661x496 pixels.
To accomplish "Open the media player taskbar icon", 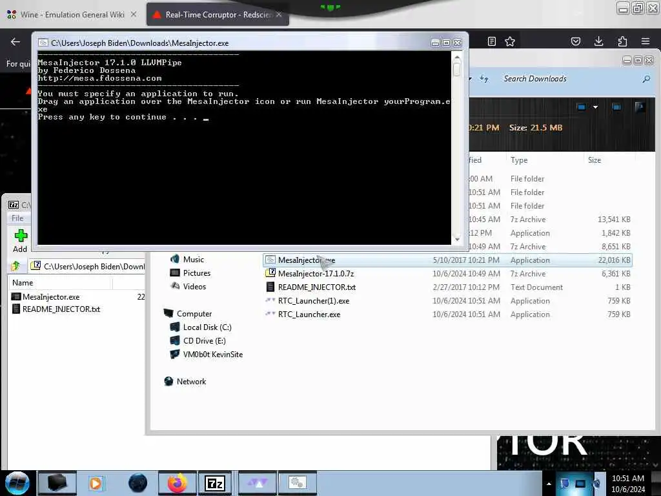I will (x=96, y=483).
